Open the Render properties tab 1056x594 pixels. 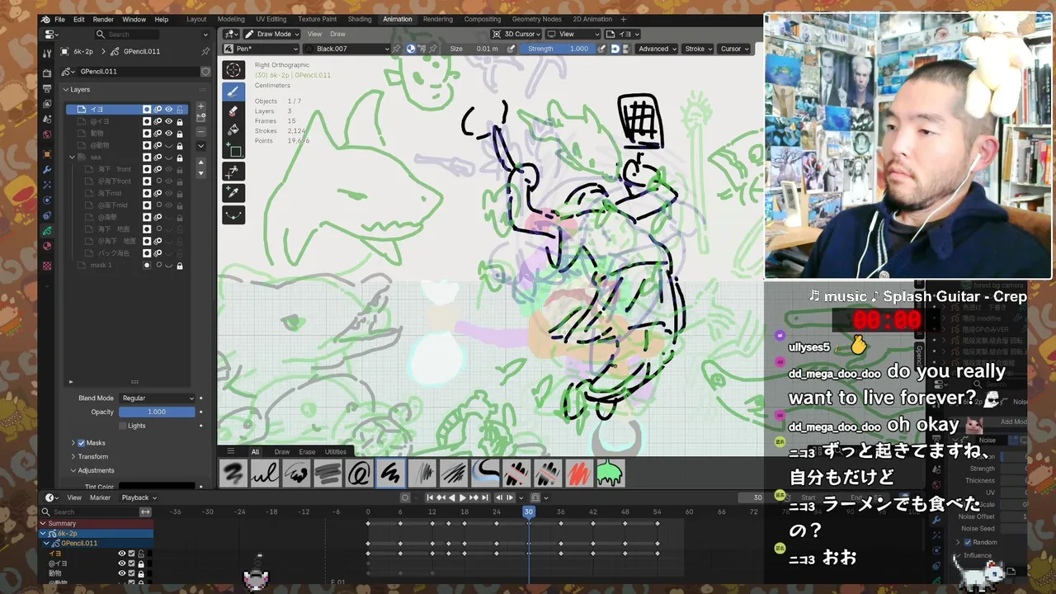pyautogui.click(x=47, y=73)
